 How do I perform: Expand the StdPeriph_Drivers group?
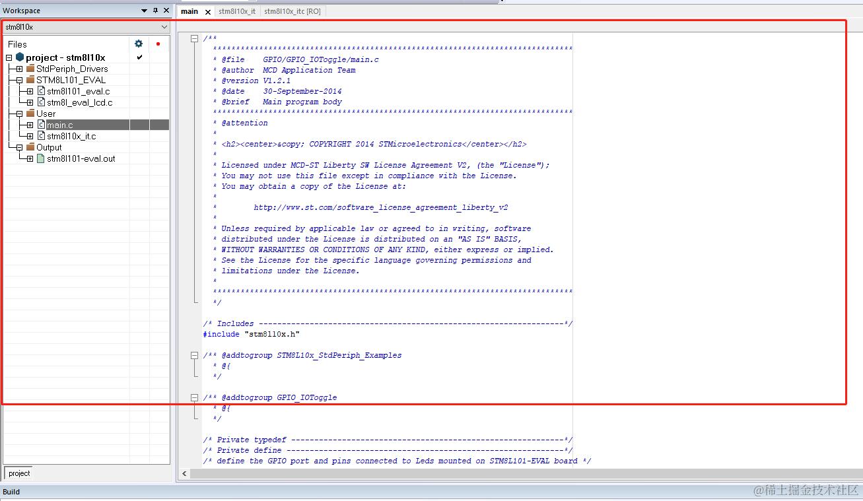point(19,69)
